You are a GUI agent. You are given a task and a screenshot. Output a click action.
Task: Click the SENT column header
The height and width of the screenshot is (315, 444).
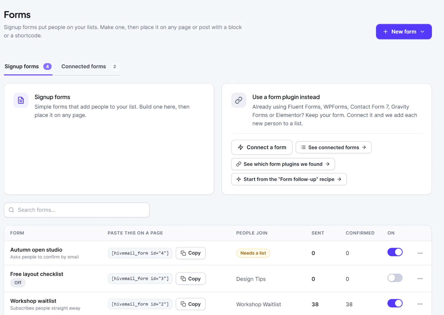point(318,233)
